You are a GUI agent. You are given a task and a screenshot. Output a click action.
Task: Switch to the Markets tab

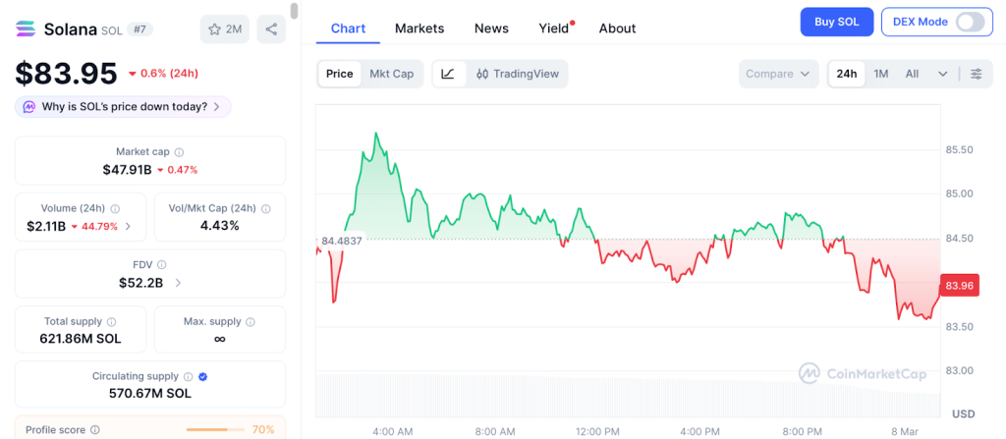(x=419, y=28)
